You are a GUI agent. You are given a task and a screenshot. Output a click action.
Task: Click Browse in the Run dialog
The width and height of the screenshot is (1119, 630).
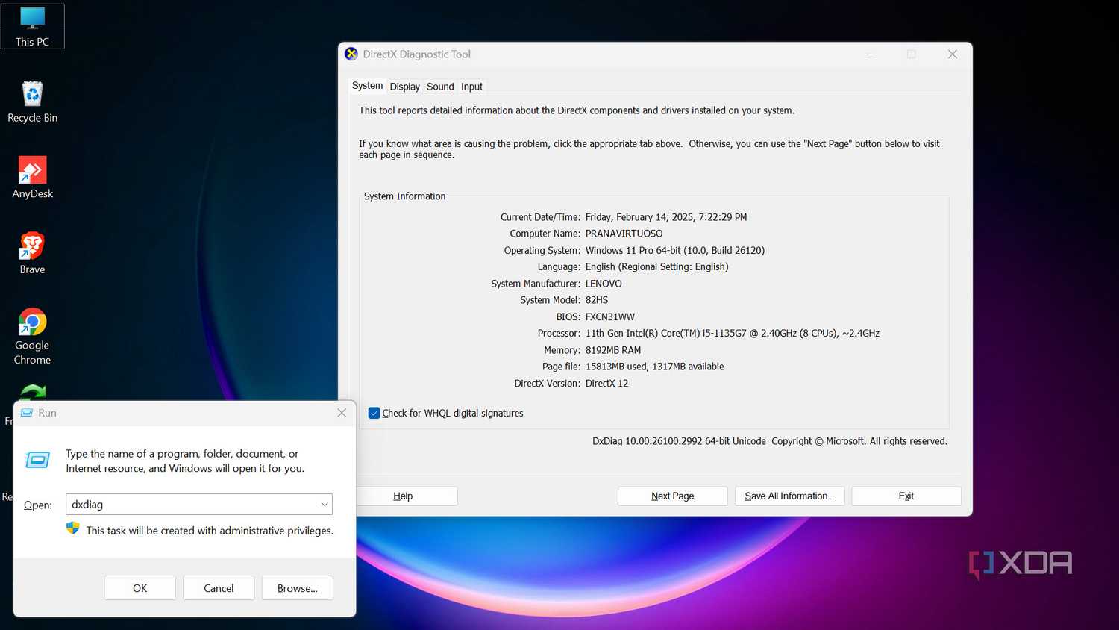click(x=298, y=588)
